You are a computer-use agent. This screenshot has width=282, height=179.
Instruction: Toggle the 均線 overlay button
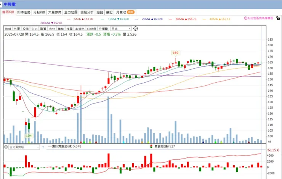point(8,29)
